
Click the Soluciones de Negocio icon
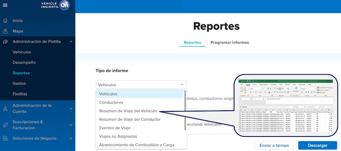pos(5,138)
